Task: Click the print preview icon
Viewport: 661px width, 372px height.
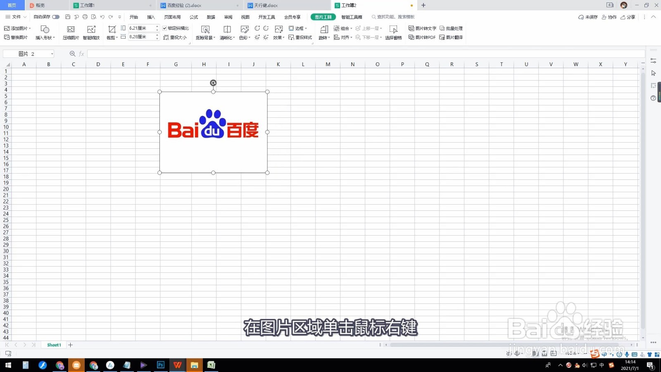Action: [94, 17]
